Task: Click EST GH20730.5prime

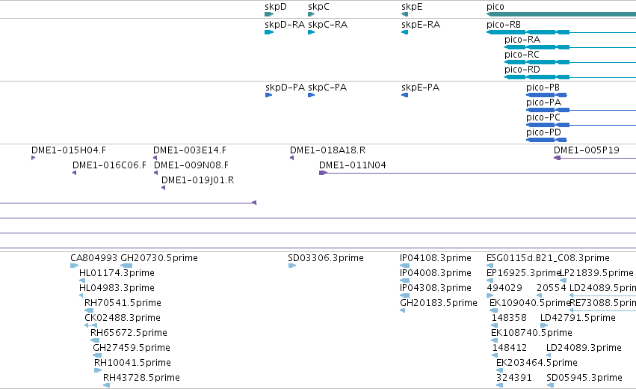Action: pos(159,258)
